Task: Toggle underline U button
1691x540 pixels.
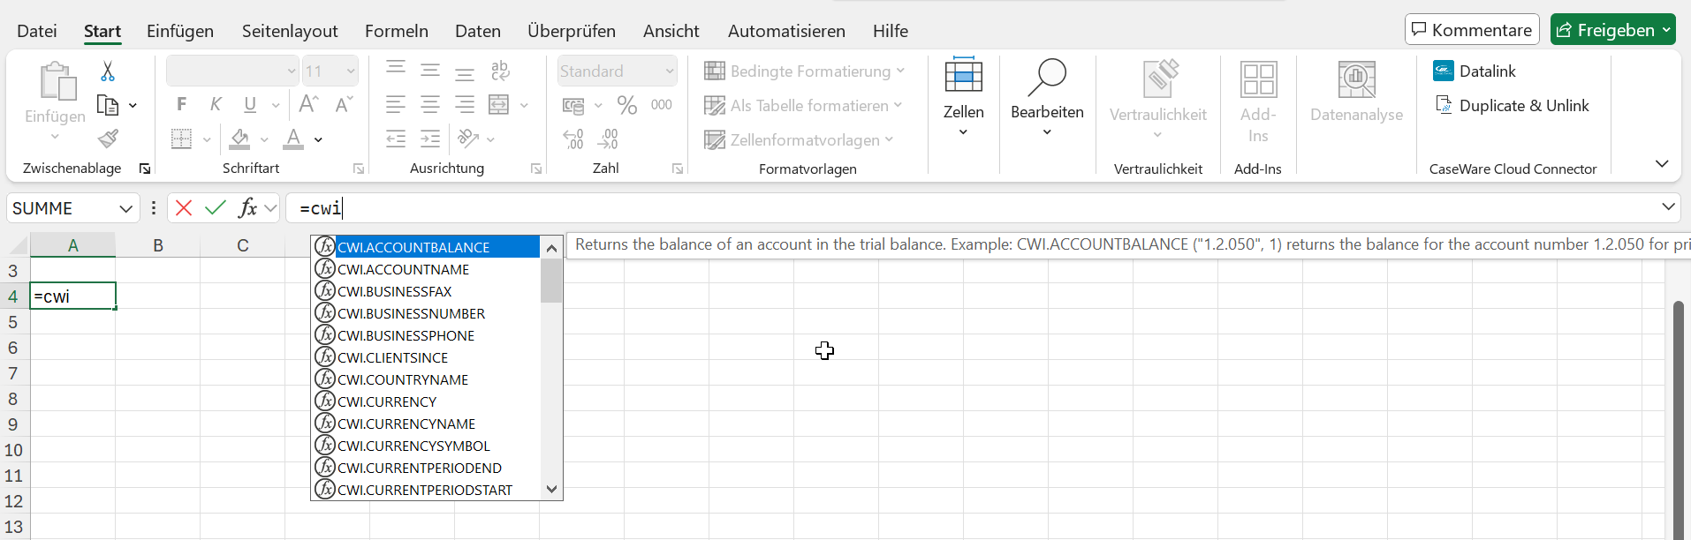Action: click(250, 104)
